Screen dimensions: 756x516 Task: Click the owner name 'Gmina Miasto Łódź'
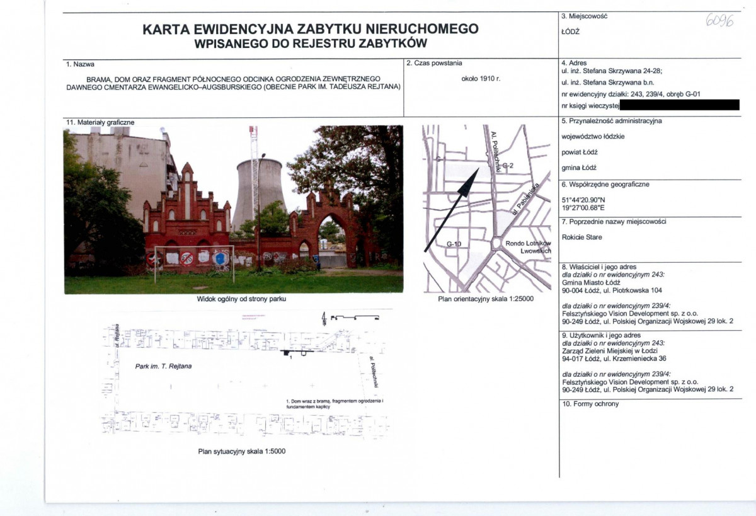590,283
